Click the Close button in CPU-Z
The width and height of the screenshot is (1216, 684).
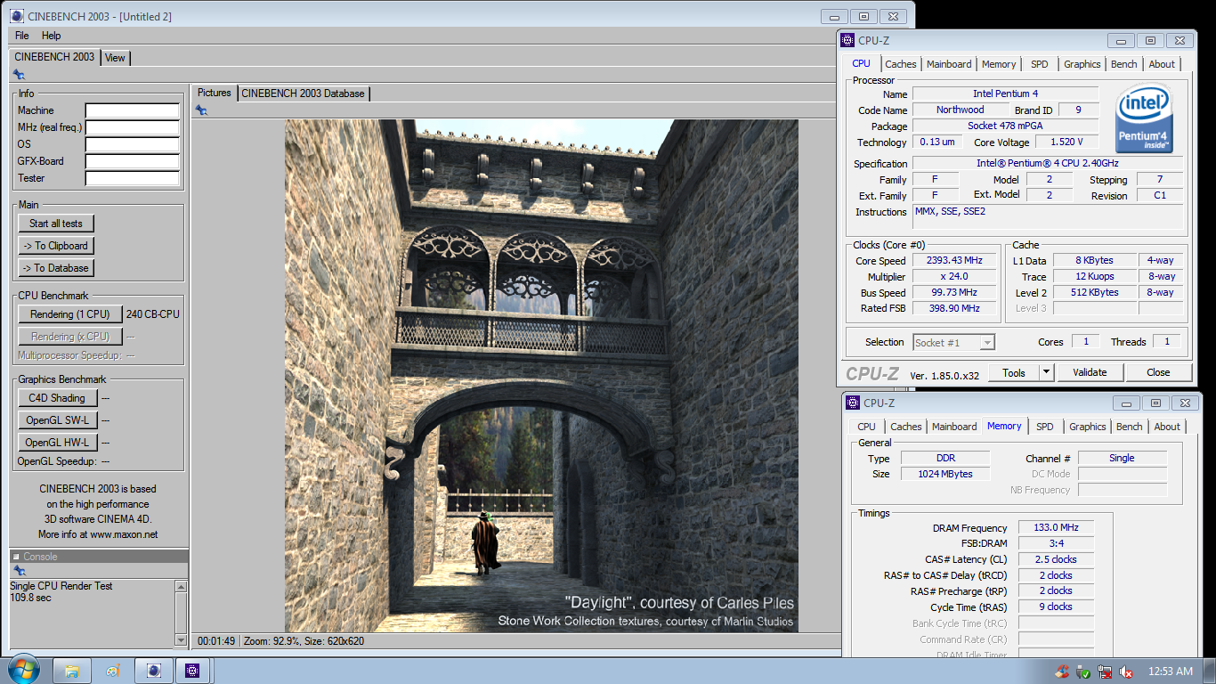(x=1158, y=372)
